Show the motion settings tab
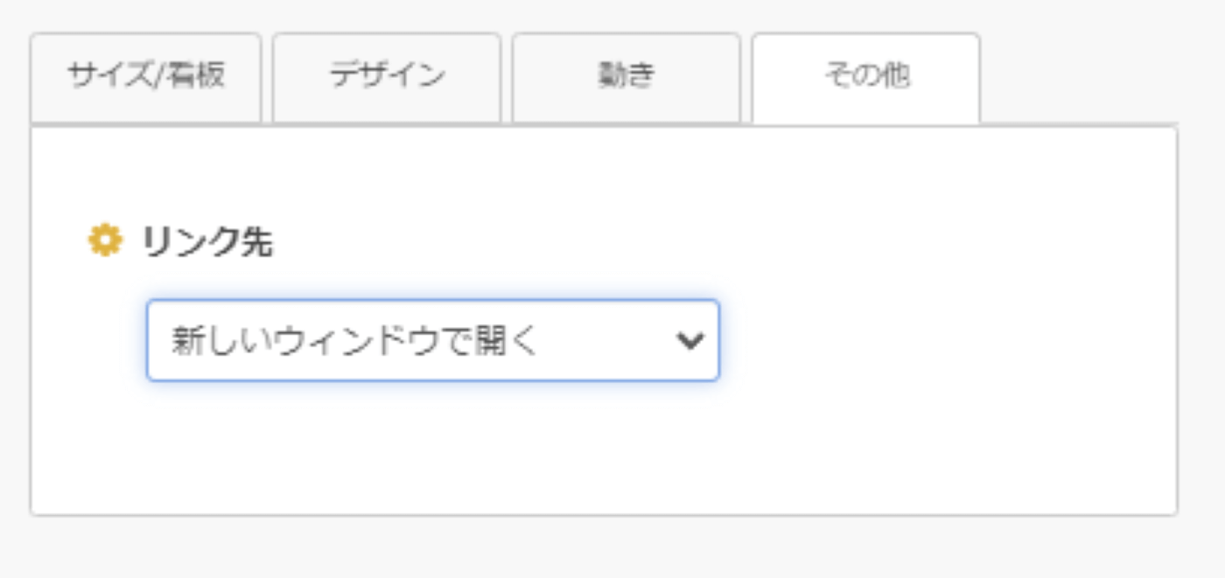The height and width of the screenshot is (578, 1225). (626, 77)
